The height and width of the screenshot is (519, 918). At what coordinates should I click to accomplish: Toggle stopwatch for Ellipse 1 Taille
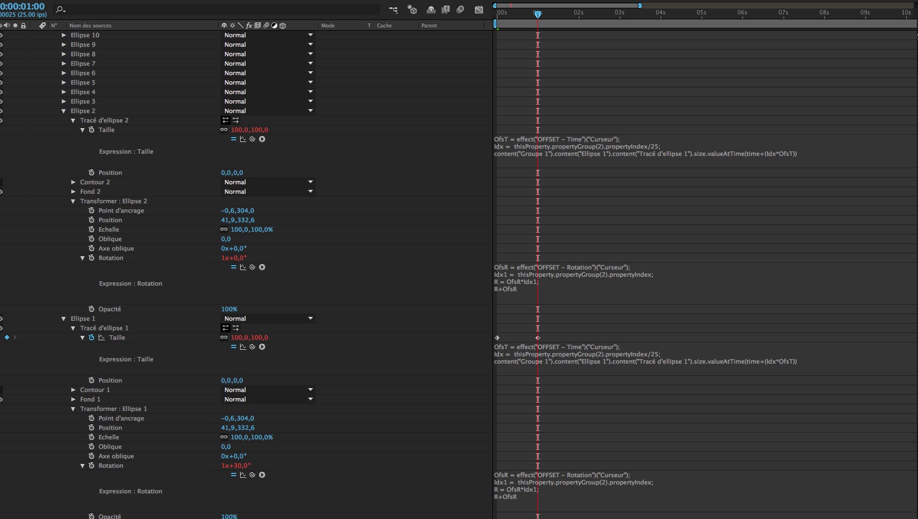coord(91,337)
